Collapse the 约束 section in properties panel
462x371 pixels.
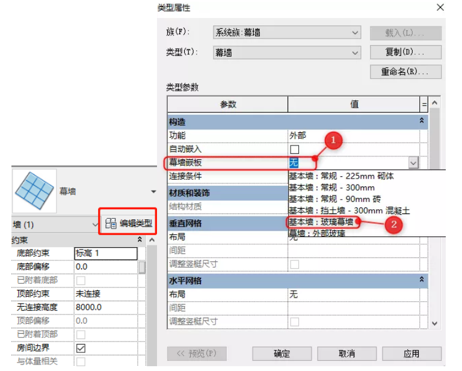140,239
